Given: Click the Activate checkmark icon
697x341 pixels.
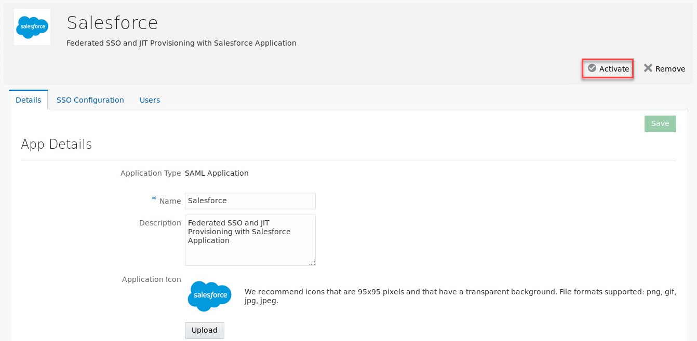Looking at the screenshot, I should point(592,68).
